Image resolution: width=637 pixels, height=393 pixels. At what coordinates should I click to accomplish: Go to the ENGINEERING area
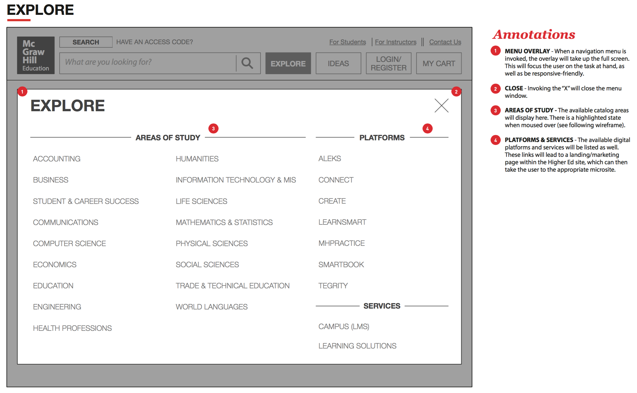[x=57, y=307]
